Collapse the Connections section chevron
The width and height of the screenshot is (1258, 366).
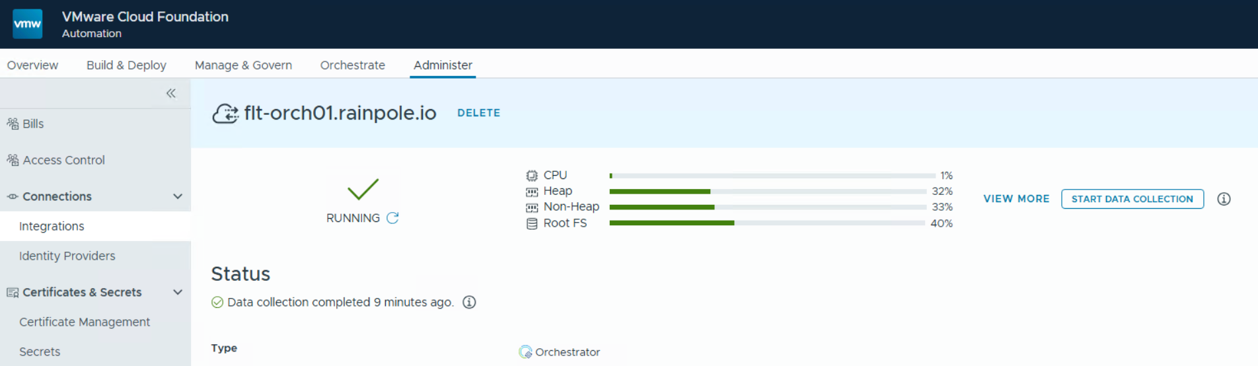178,196
